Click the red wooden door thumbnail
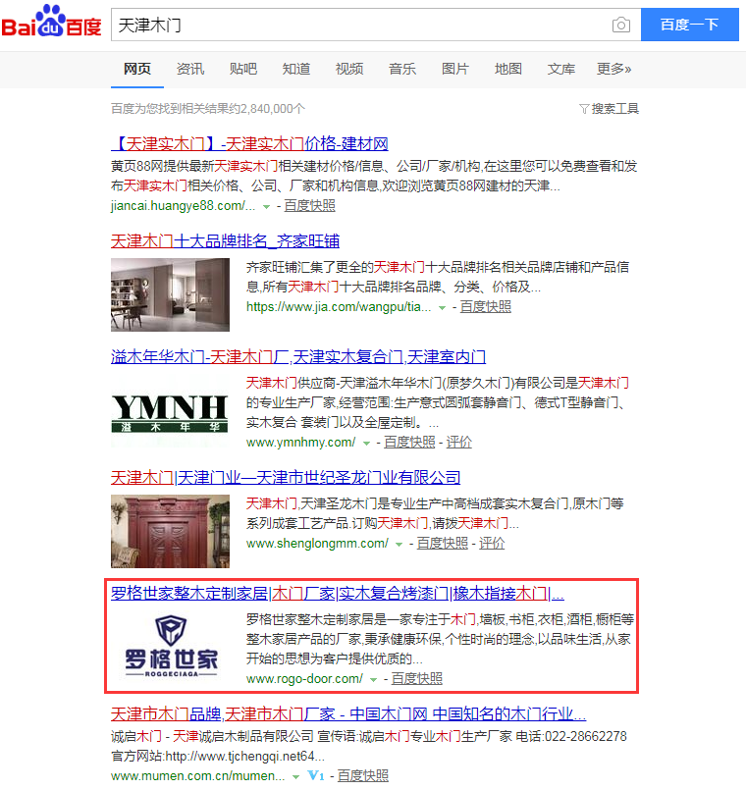 click(x=171, y=532)
